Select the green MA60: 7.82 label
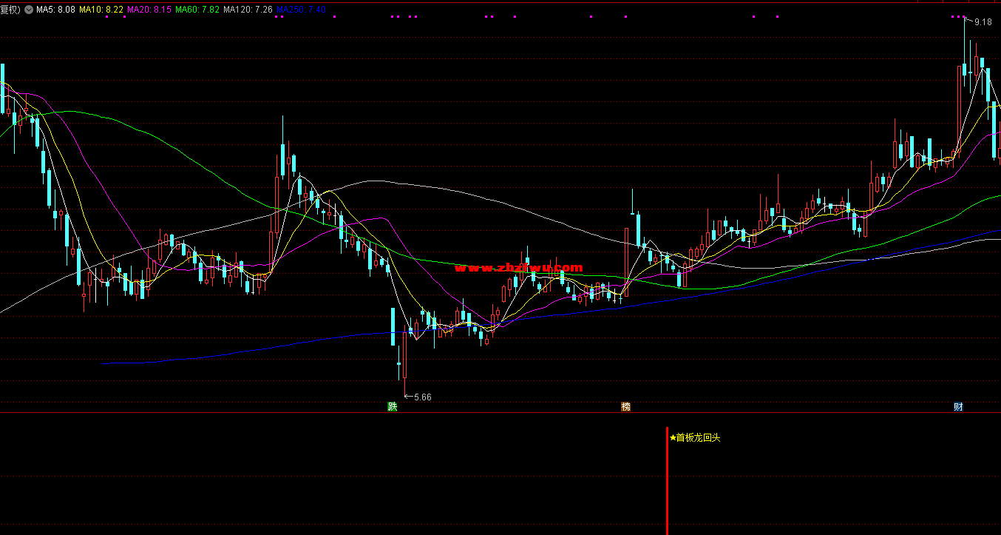Viewport: 1001px width, 535px height. tap(197, 10)
